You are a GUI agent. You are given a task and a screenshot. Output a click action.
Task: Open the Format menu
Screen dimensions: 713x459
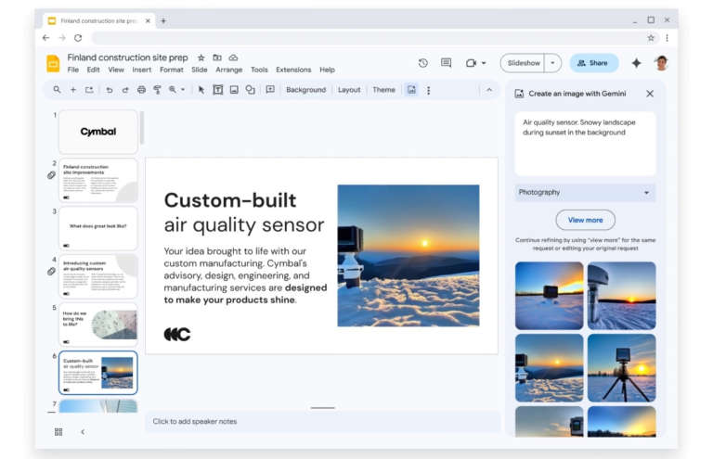pyautogui.click(x=172, y=70)
